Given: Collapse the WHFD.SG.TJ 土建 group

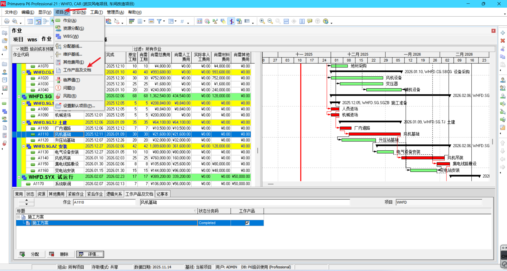Looking at the screenshot, I should click(x=24, y=122).
